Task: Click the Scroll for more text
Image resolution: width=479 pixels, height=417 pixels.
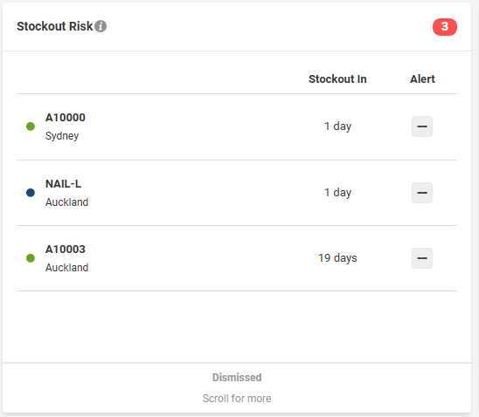Action: pyautogui.click(x=237, y=398)
